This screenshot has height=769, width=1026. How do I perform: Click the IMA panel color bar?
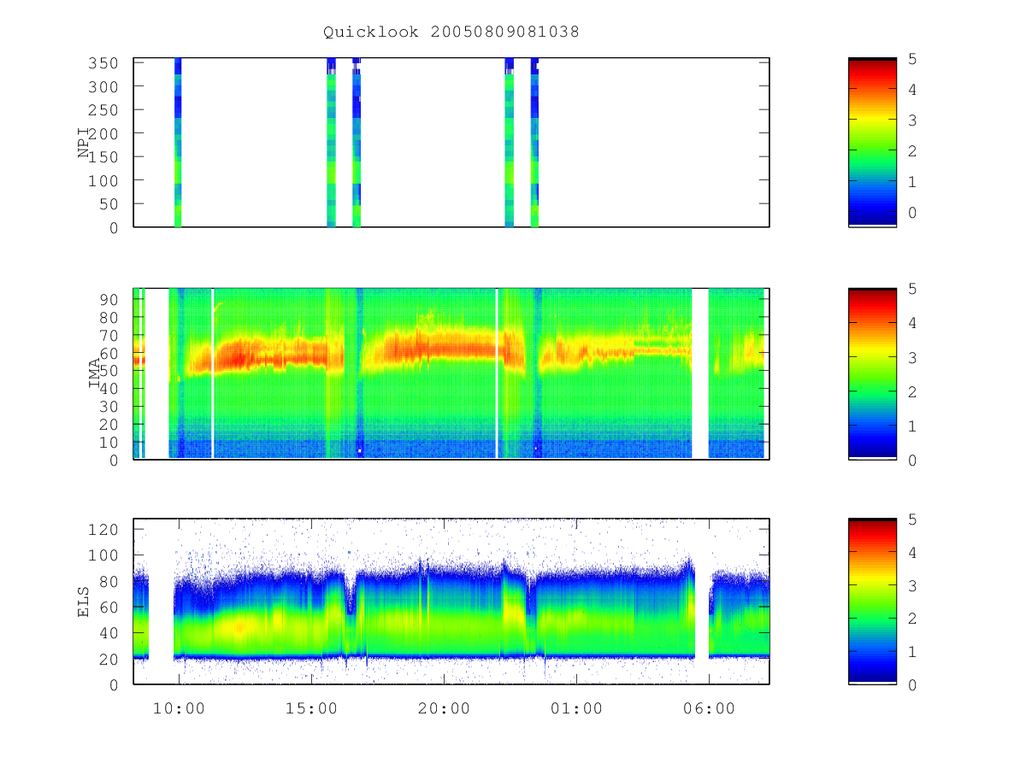click(872, 373)
